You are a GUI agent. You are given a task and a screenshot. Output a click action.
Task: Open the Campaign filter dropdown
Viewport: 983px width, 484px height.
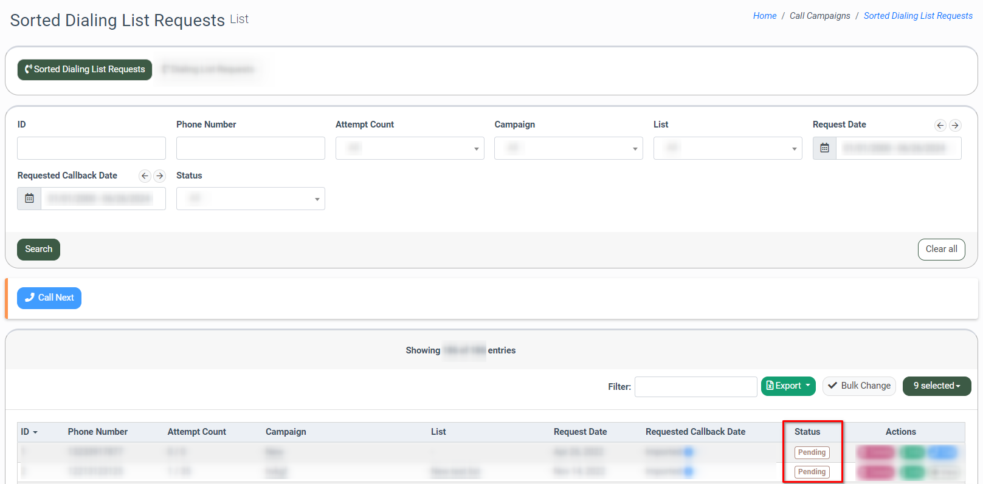pyautogui.click(x=568, y=148)
